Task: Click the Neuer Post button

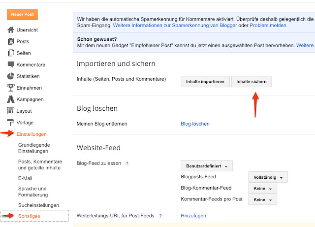Action: pyautogui.click(x=22, y=14)
